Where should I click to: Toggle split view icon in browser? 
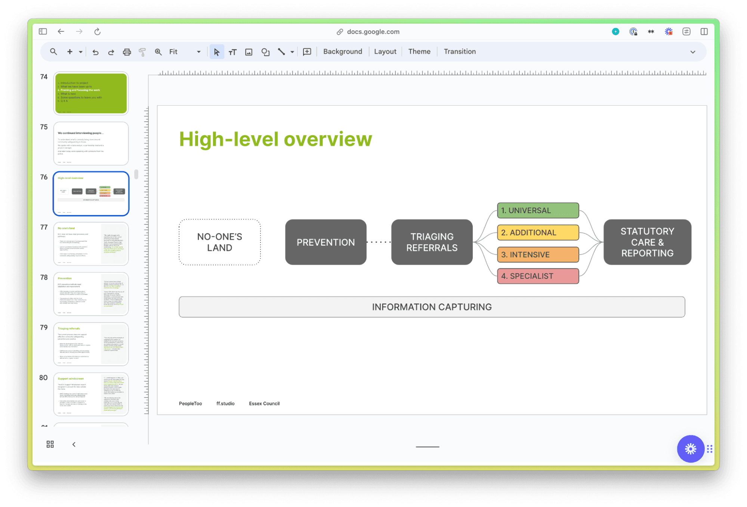704,32
